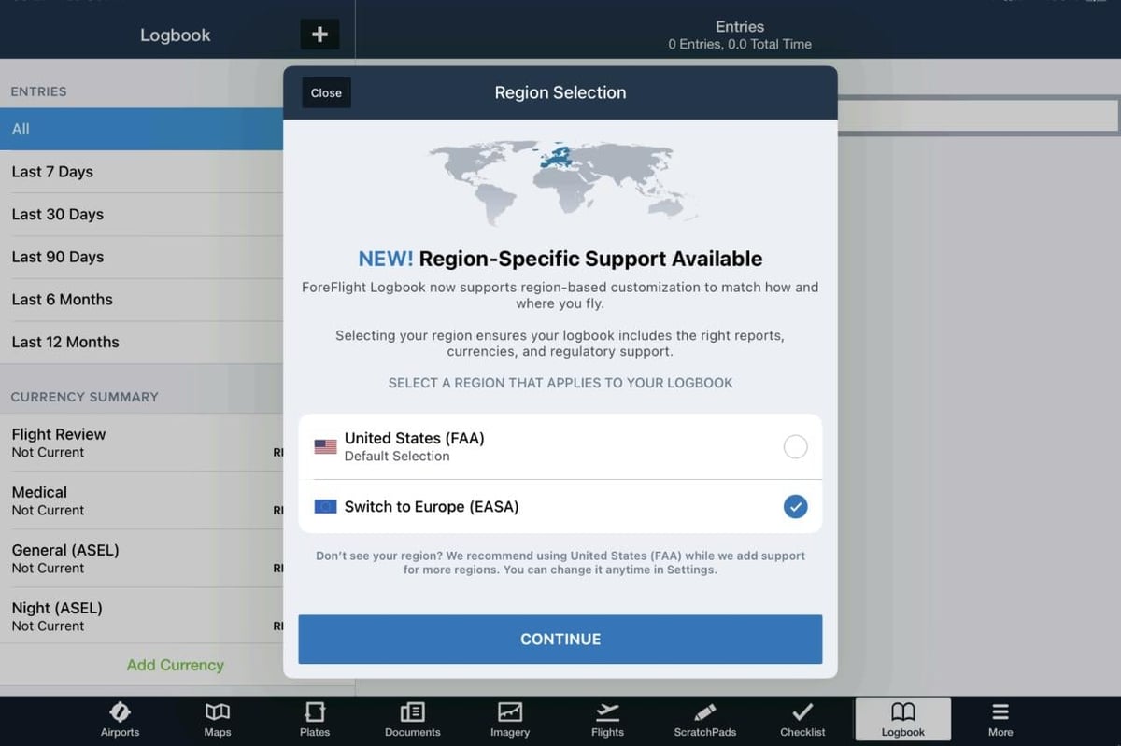The image size is (1121, 746).
Task: Open the Documents section
Action: click(x=412, y=718)
